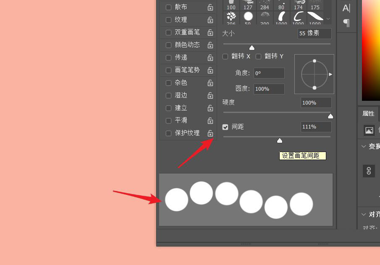Click the hardness slider handle
This screenshot has width=380, height=265.
(x=330, y=116)
